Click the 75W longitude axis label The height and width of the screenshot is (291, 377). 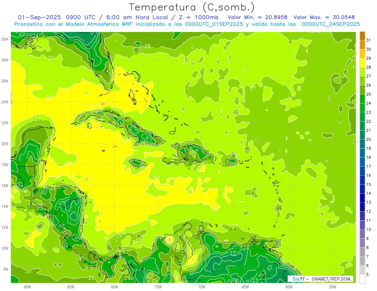coord(158,287)
